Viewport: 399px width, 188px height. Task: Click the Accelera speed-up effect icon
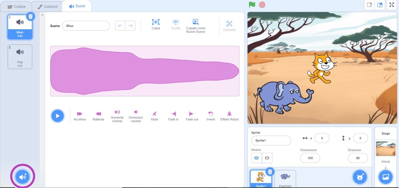79,114
